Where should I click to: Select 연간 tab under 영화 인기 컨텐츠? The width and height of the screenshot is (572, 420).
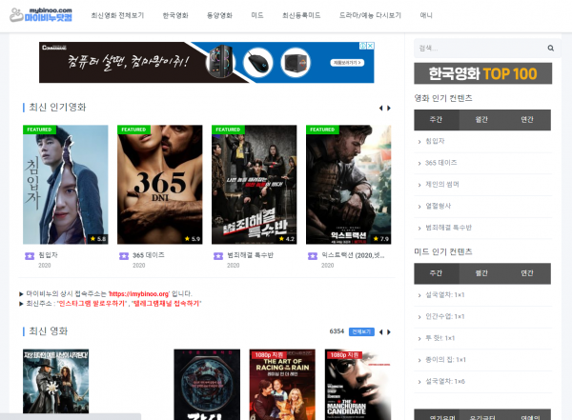click(x=527, y=120)
